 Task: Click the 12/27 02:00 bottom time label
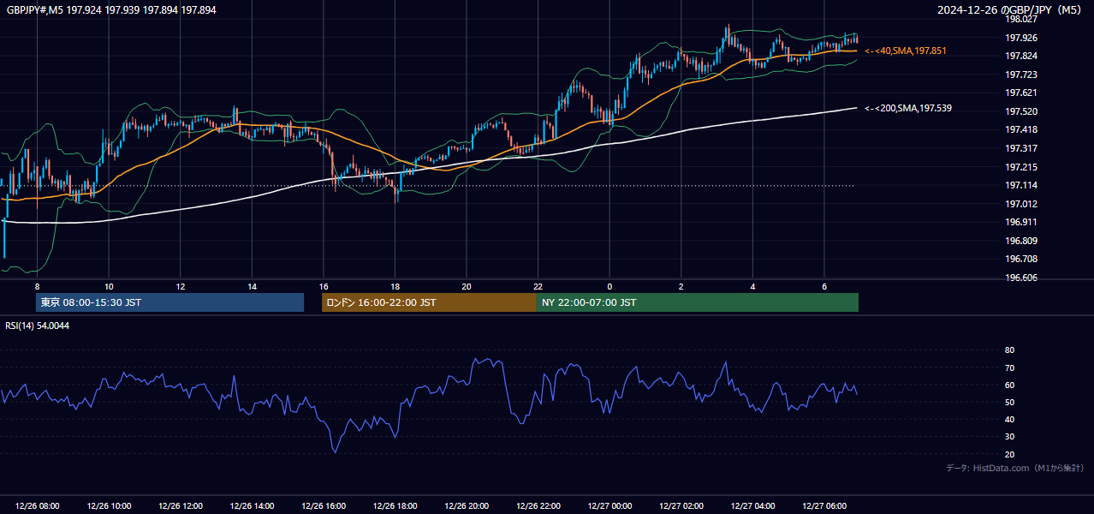pos(681,506)
